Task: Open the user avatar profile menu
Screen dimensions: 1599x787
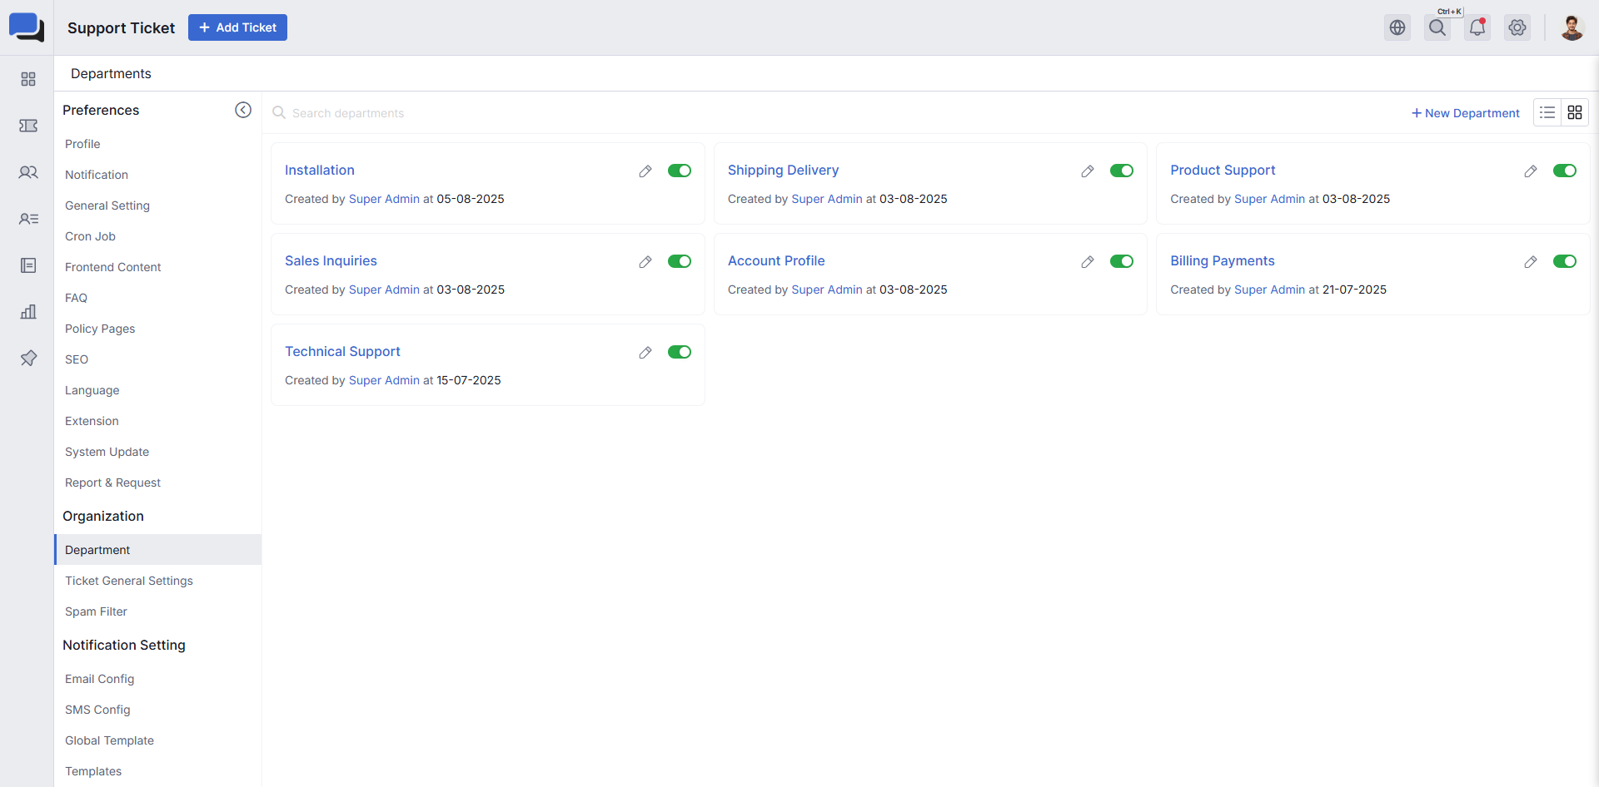Action: (1572, 27)
